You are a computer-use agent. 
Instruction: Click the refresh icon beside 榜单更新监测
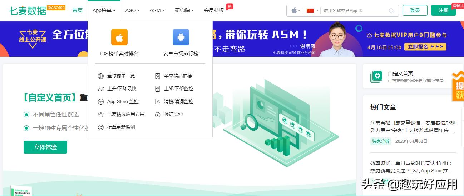(101, 127)
